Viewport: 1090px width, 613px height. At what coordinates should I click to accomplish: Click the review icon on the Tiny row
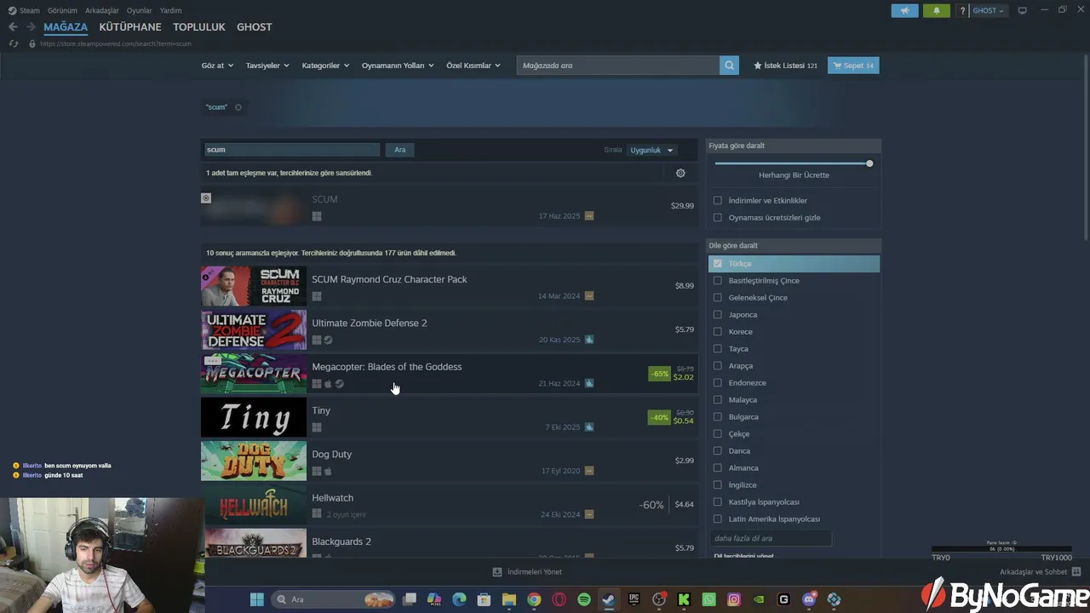pyautogui.click(x=589, y=427)
